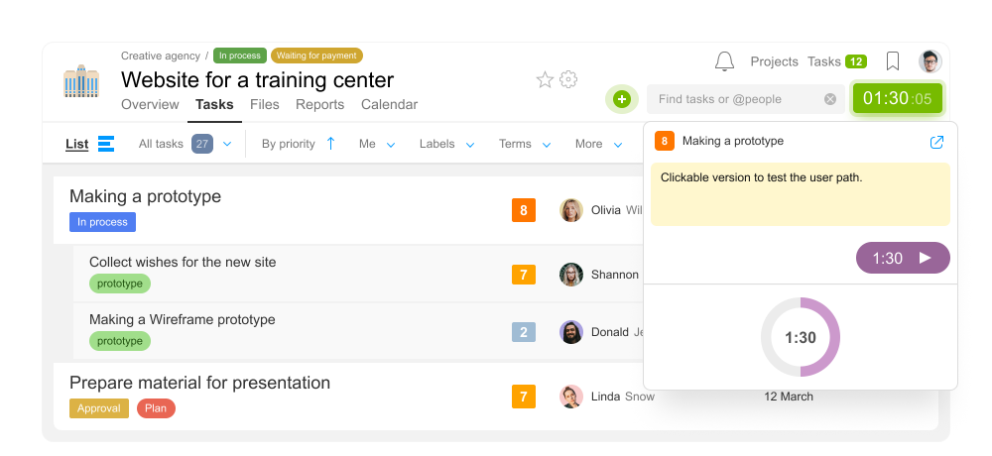Open Making a prototype in new window icon
Viewport: 992px width, 456px height.
[x=937, y=142]
